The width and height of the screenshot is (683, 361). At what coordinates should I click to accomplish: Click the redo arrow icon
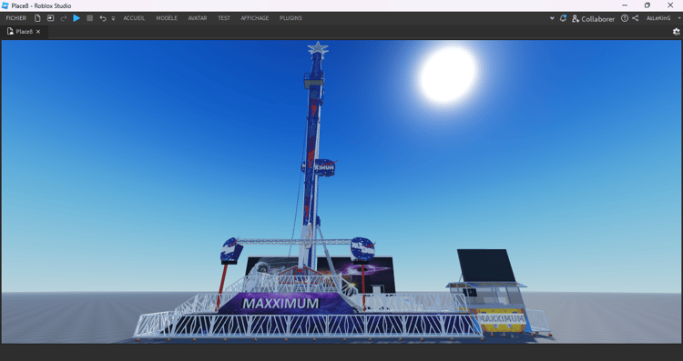[64, 18]
